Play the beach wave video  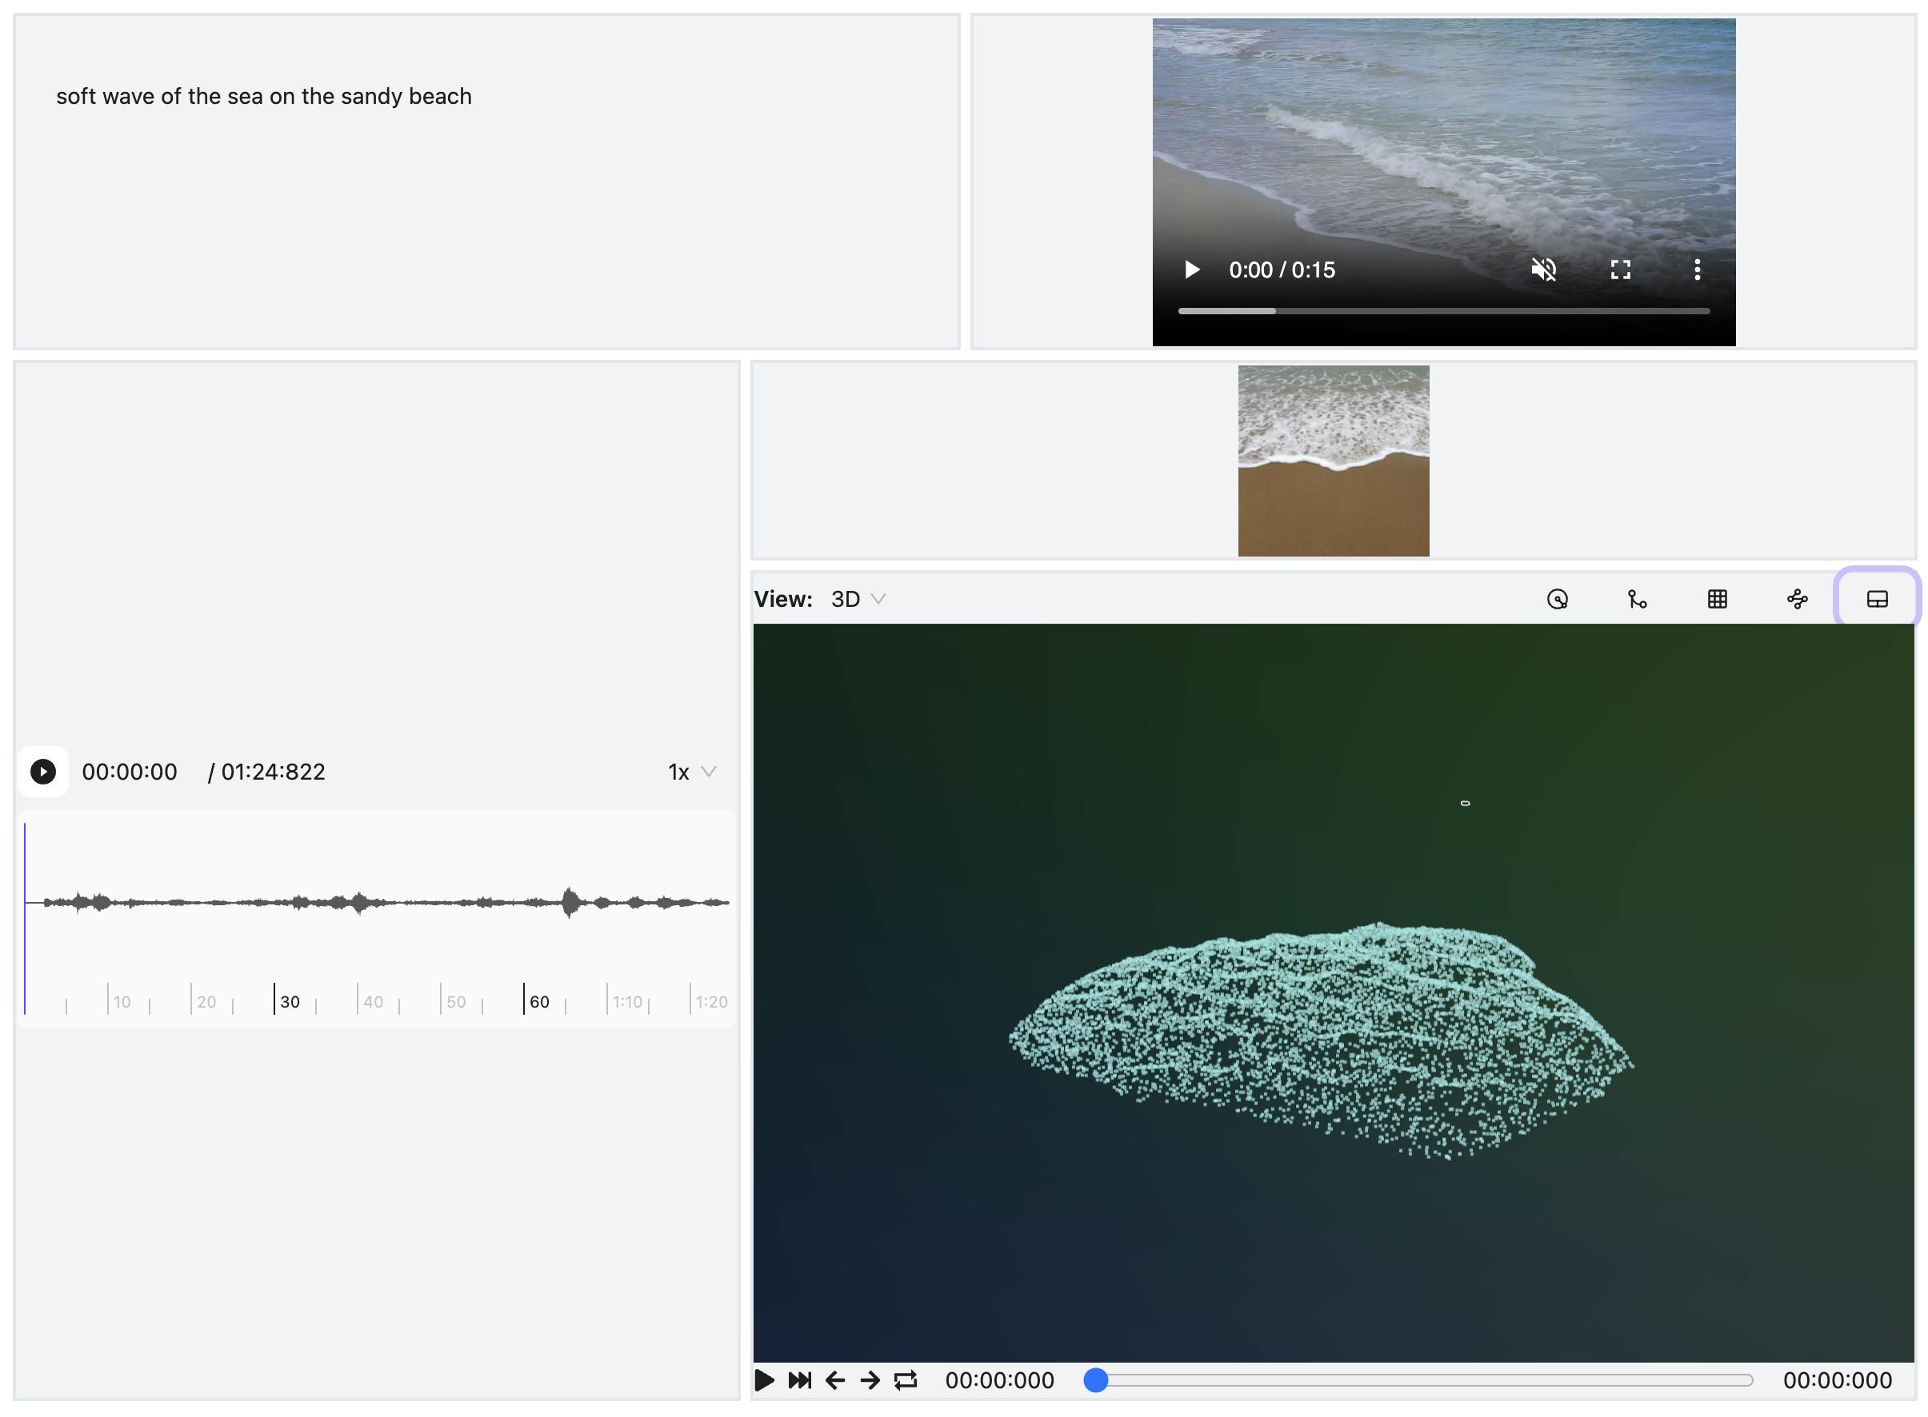tap(1191, 269)
